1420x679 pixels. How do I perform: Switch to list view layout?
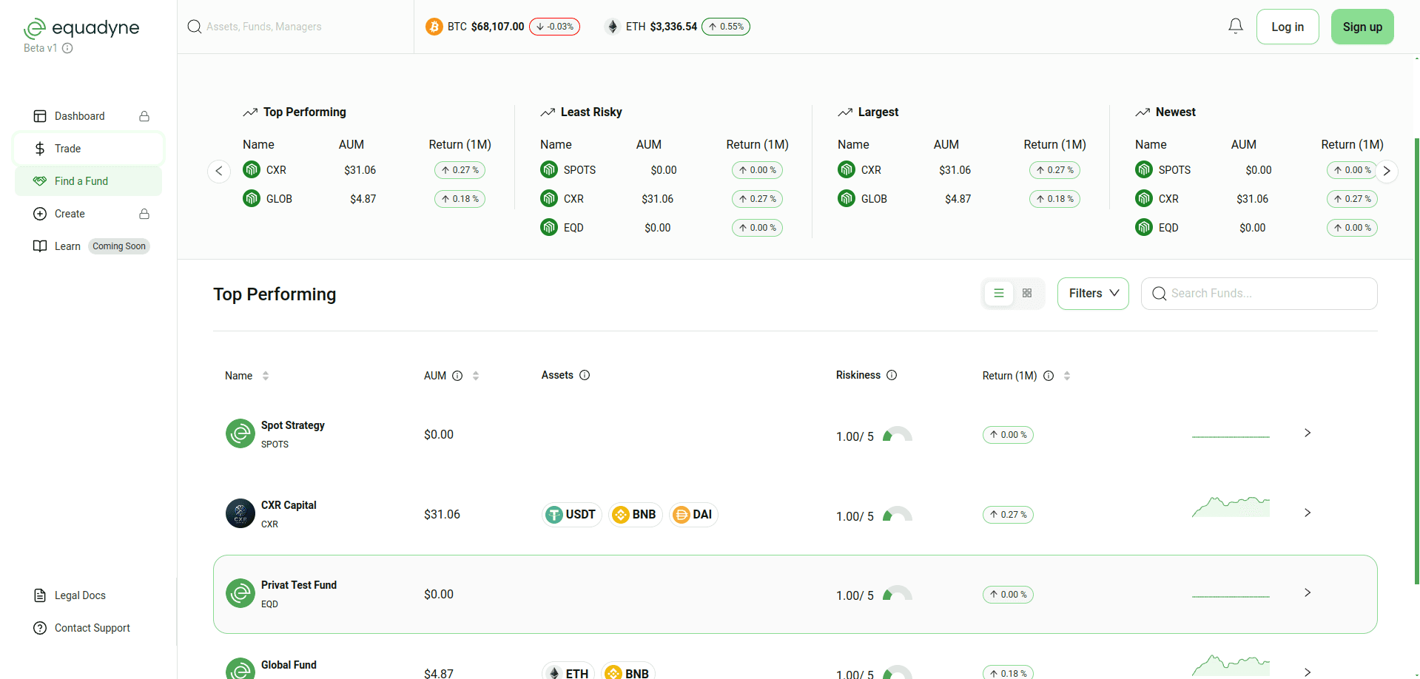(998, 294)
